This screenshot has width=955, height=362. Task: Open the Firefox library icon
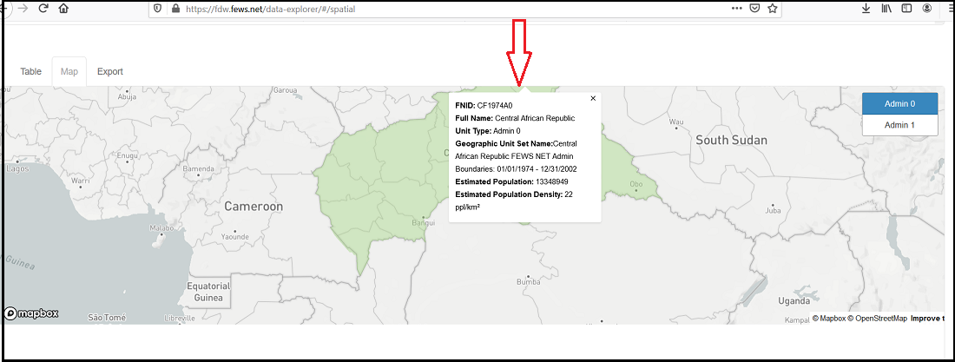pyautogui.click(x=886, y=9)
